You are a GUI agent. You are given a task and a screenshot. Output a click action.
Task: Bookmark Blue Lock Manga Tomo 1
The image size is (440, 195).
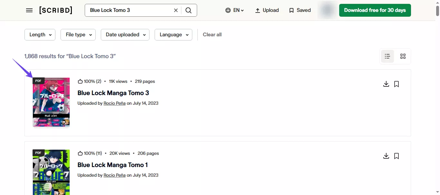click(397, 156)
